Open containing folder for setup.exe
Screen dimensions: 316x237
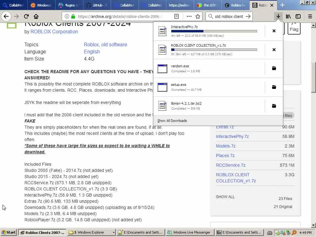pos(274,87)
